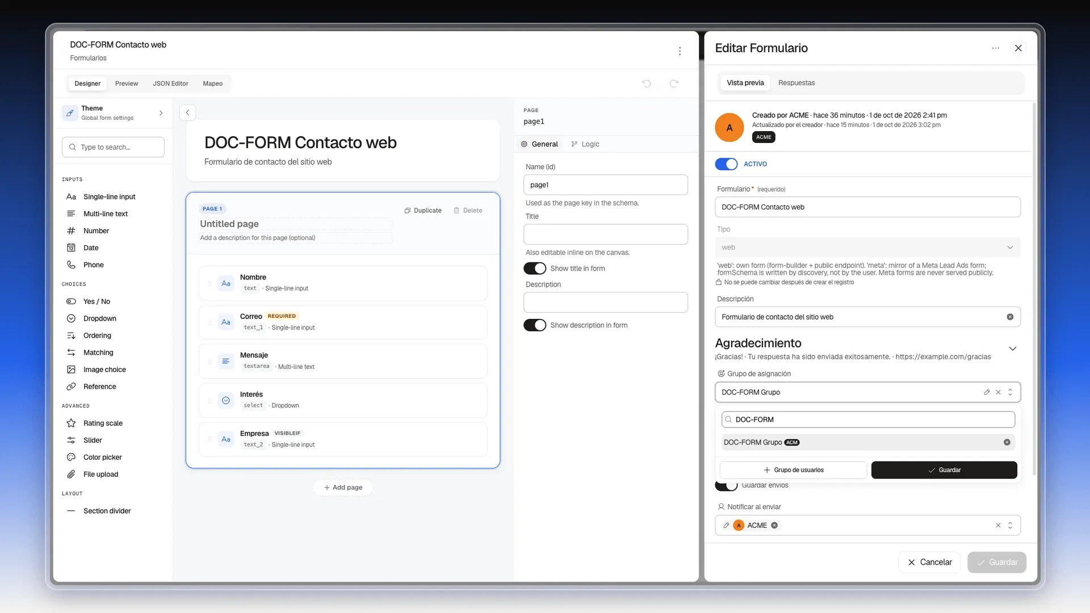Expand Theme global form settings
1090x613 pixels.
161,113
